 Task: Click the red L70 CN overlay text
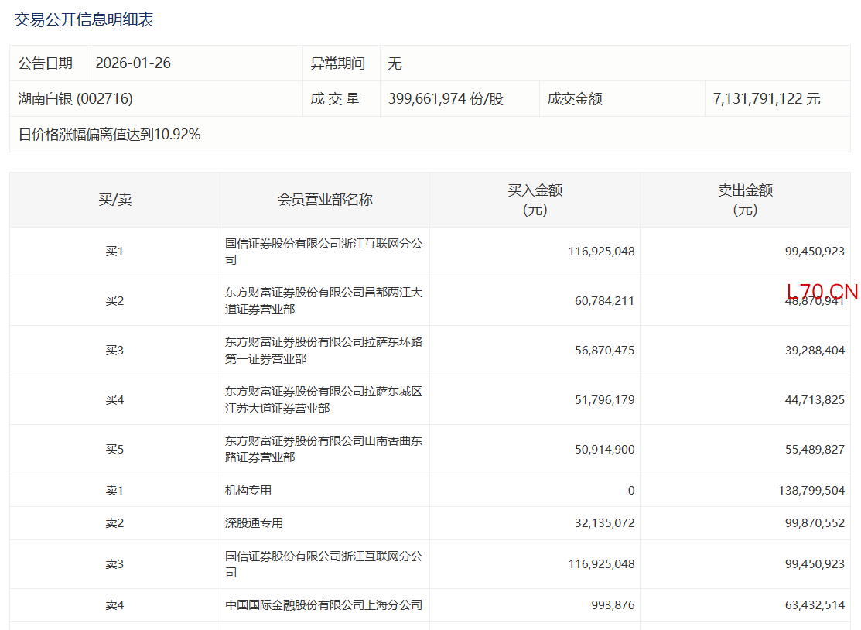pos(822,292)
